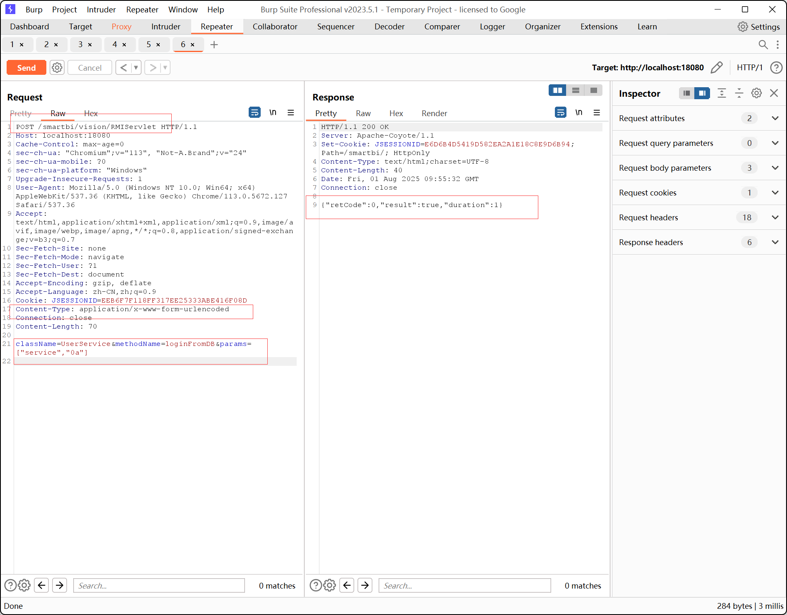Screen dimensions: 787x615
Task: Select top-bottom request/response layout
Action: (576, 90)
